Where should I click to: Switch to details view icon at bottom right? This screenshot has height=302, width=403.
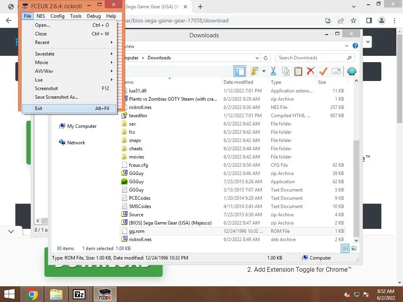pyautogui.click(x=345, y=248)
